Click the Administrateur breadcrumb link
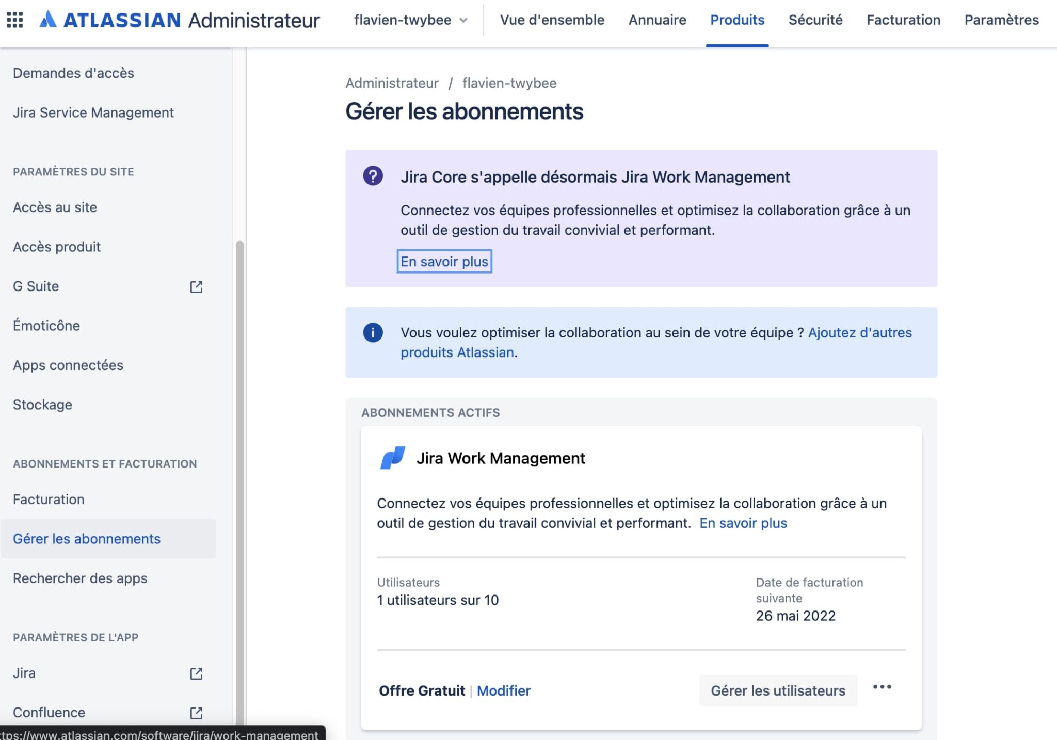 392,83
